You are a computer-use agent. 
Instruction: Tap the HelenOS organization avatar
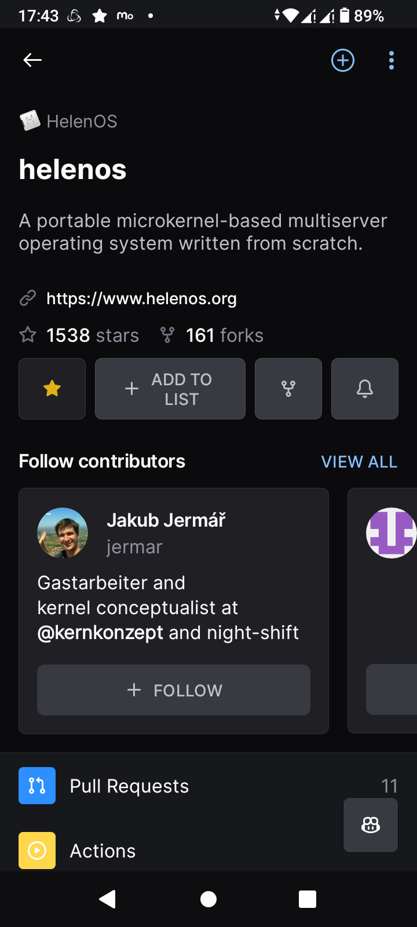tap(30, 121)
